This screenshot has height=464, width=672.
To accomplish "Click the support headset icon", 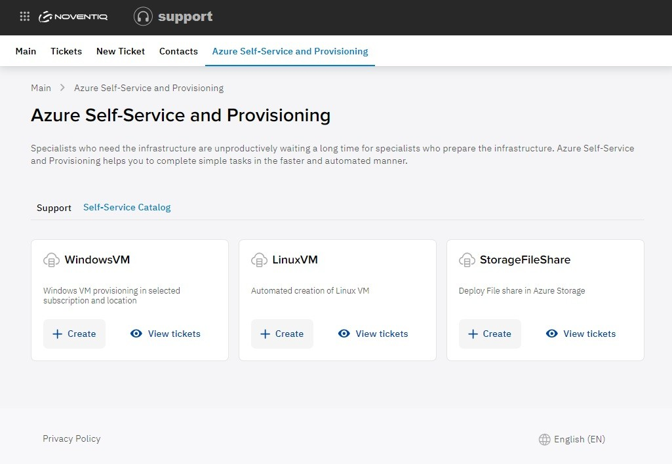I will 143,17.
